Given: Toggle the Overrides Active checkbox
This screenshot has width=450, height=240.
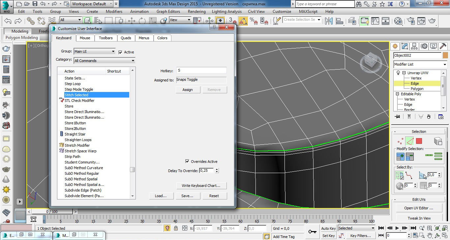Looking at the screenshot, I should pos(187,162).
